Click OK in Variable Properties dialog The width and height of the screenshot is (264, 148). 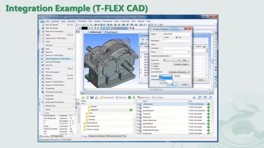[x=172, y=84]
